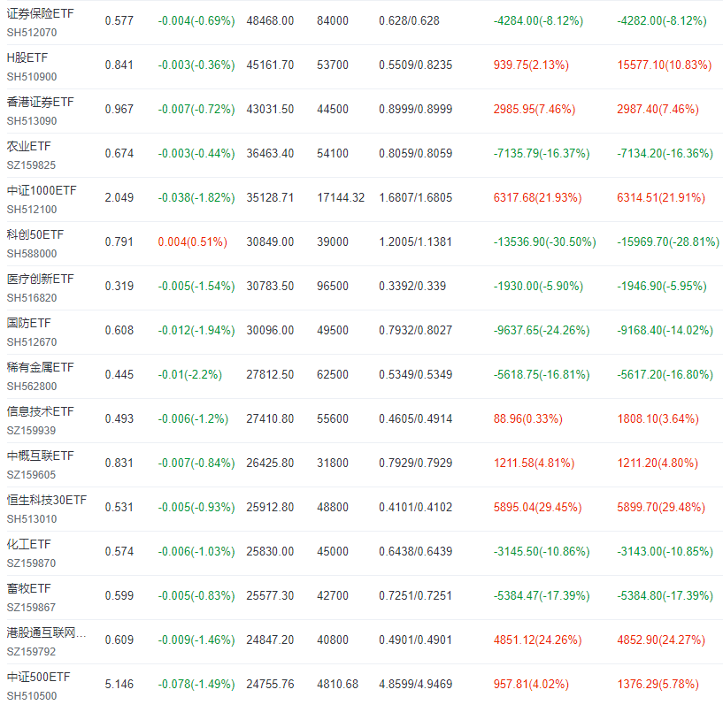The width and height of the screenshot is (723, 705).
Task: Select stock code SZ159605
Action: point(31,475)
